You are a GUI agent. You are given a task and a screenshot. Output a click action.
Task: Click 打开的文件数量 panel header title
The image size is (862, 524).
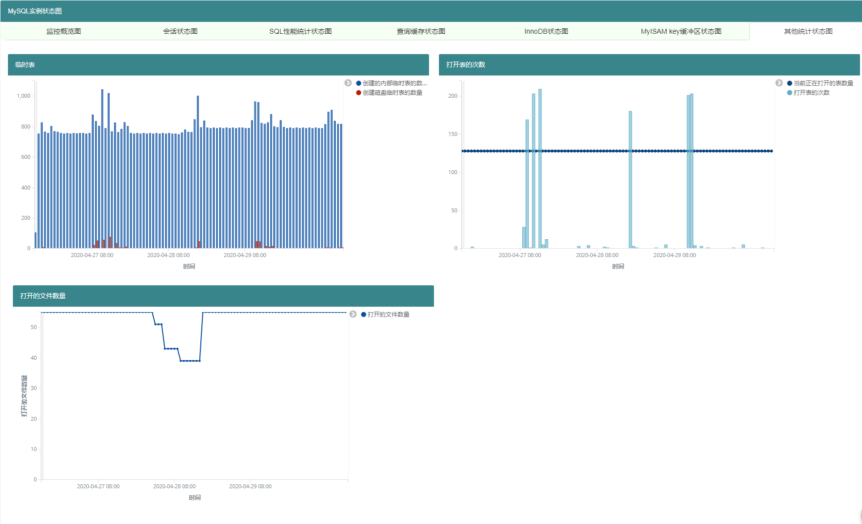[x=43, y=296]
